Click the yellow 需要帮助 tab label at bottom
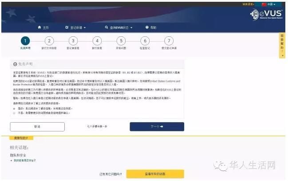Viewport: 288px width, 181px height. [21, 138]
